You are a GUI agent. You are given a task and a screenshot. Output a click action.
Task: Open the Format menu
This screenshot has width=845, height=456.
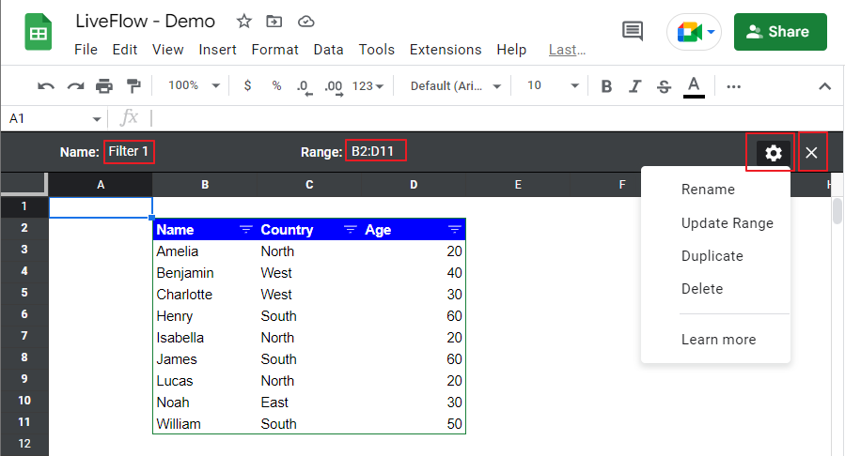click(274, 50)
